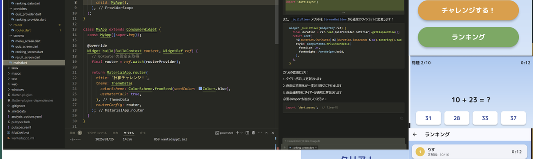Choose answer 28 in the quiz
Screen dimensions: 533x159
[x=457, y=118]
